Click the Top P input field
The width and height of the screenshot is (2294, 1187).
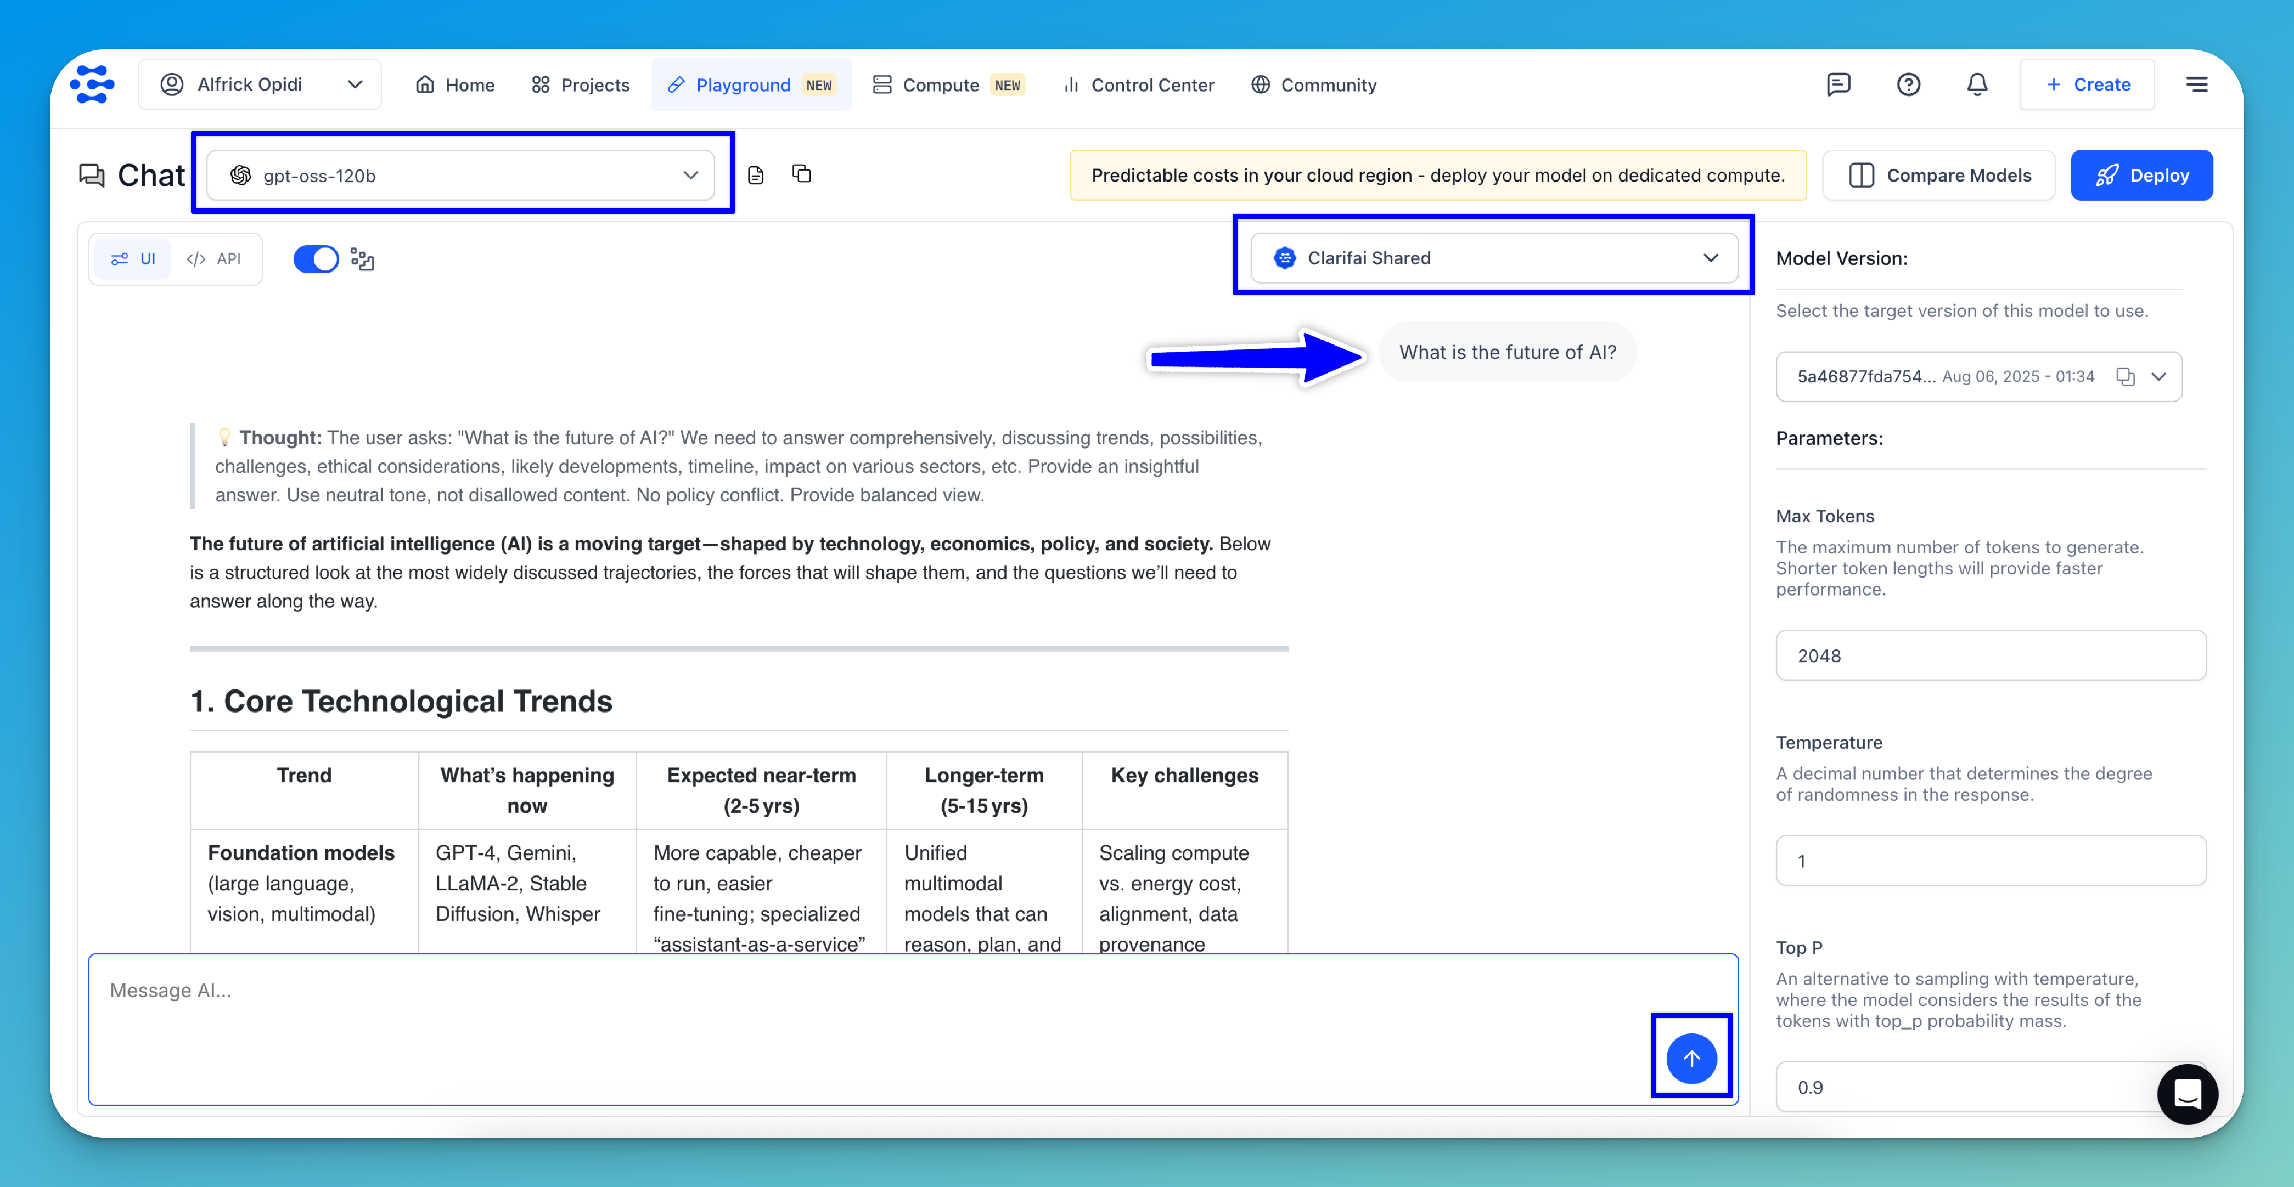1991,1087
